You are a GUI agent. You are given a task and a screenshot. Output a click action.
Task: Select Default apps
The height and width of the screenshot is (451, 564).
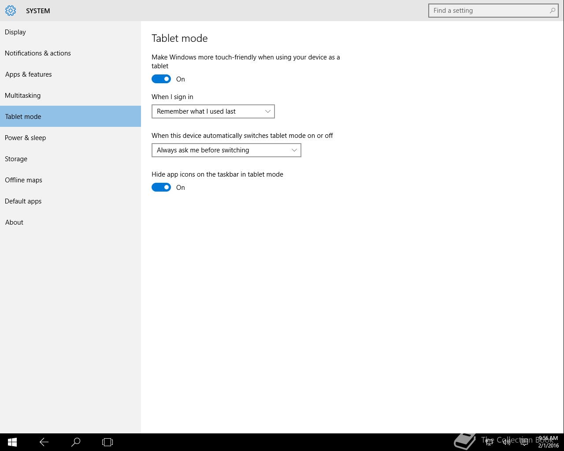pyautogui.click(x=70, y=201)
